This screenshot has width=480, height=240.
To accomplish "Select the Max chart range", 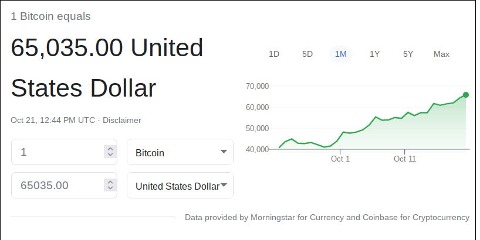I will pos(441,54).
